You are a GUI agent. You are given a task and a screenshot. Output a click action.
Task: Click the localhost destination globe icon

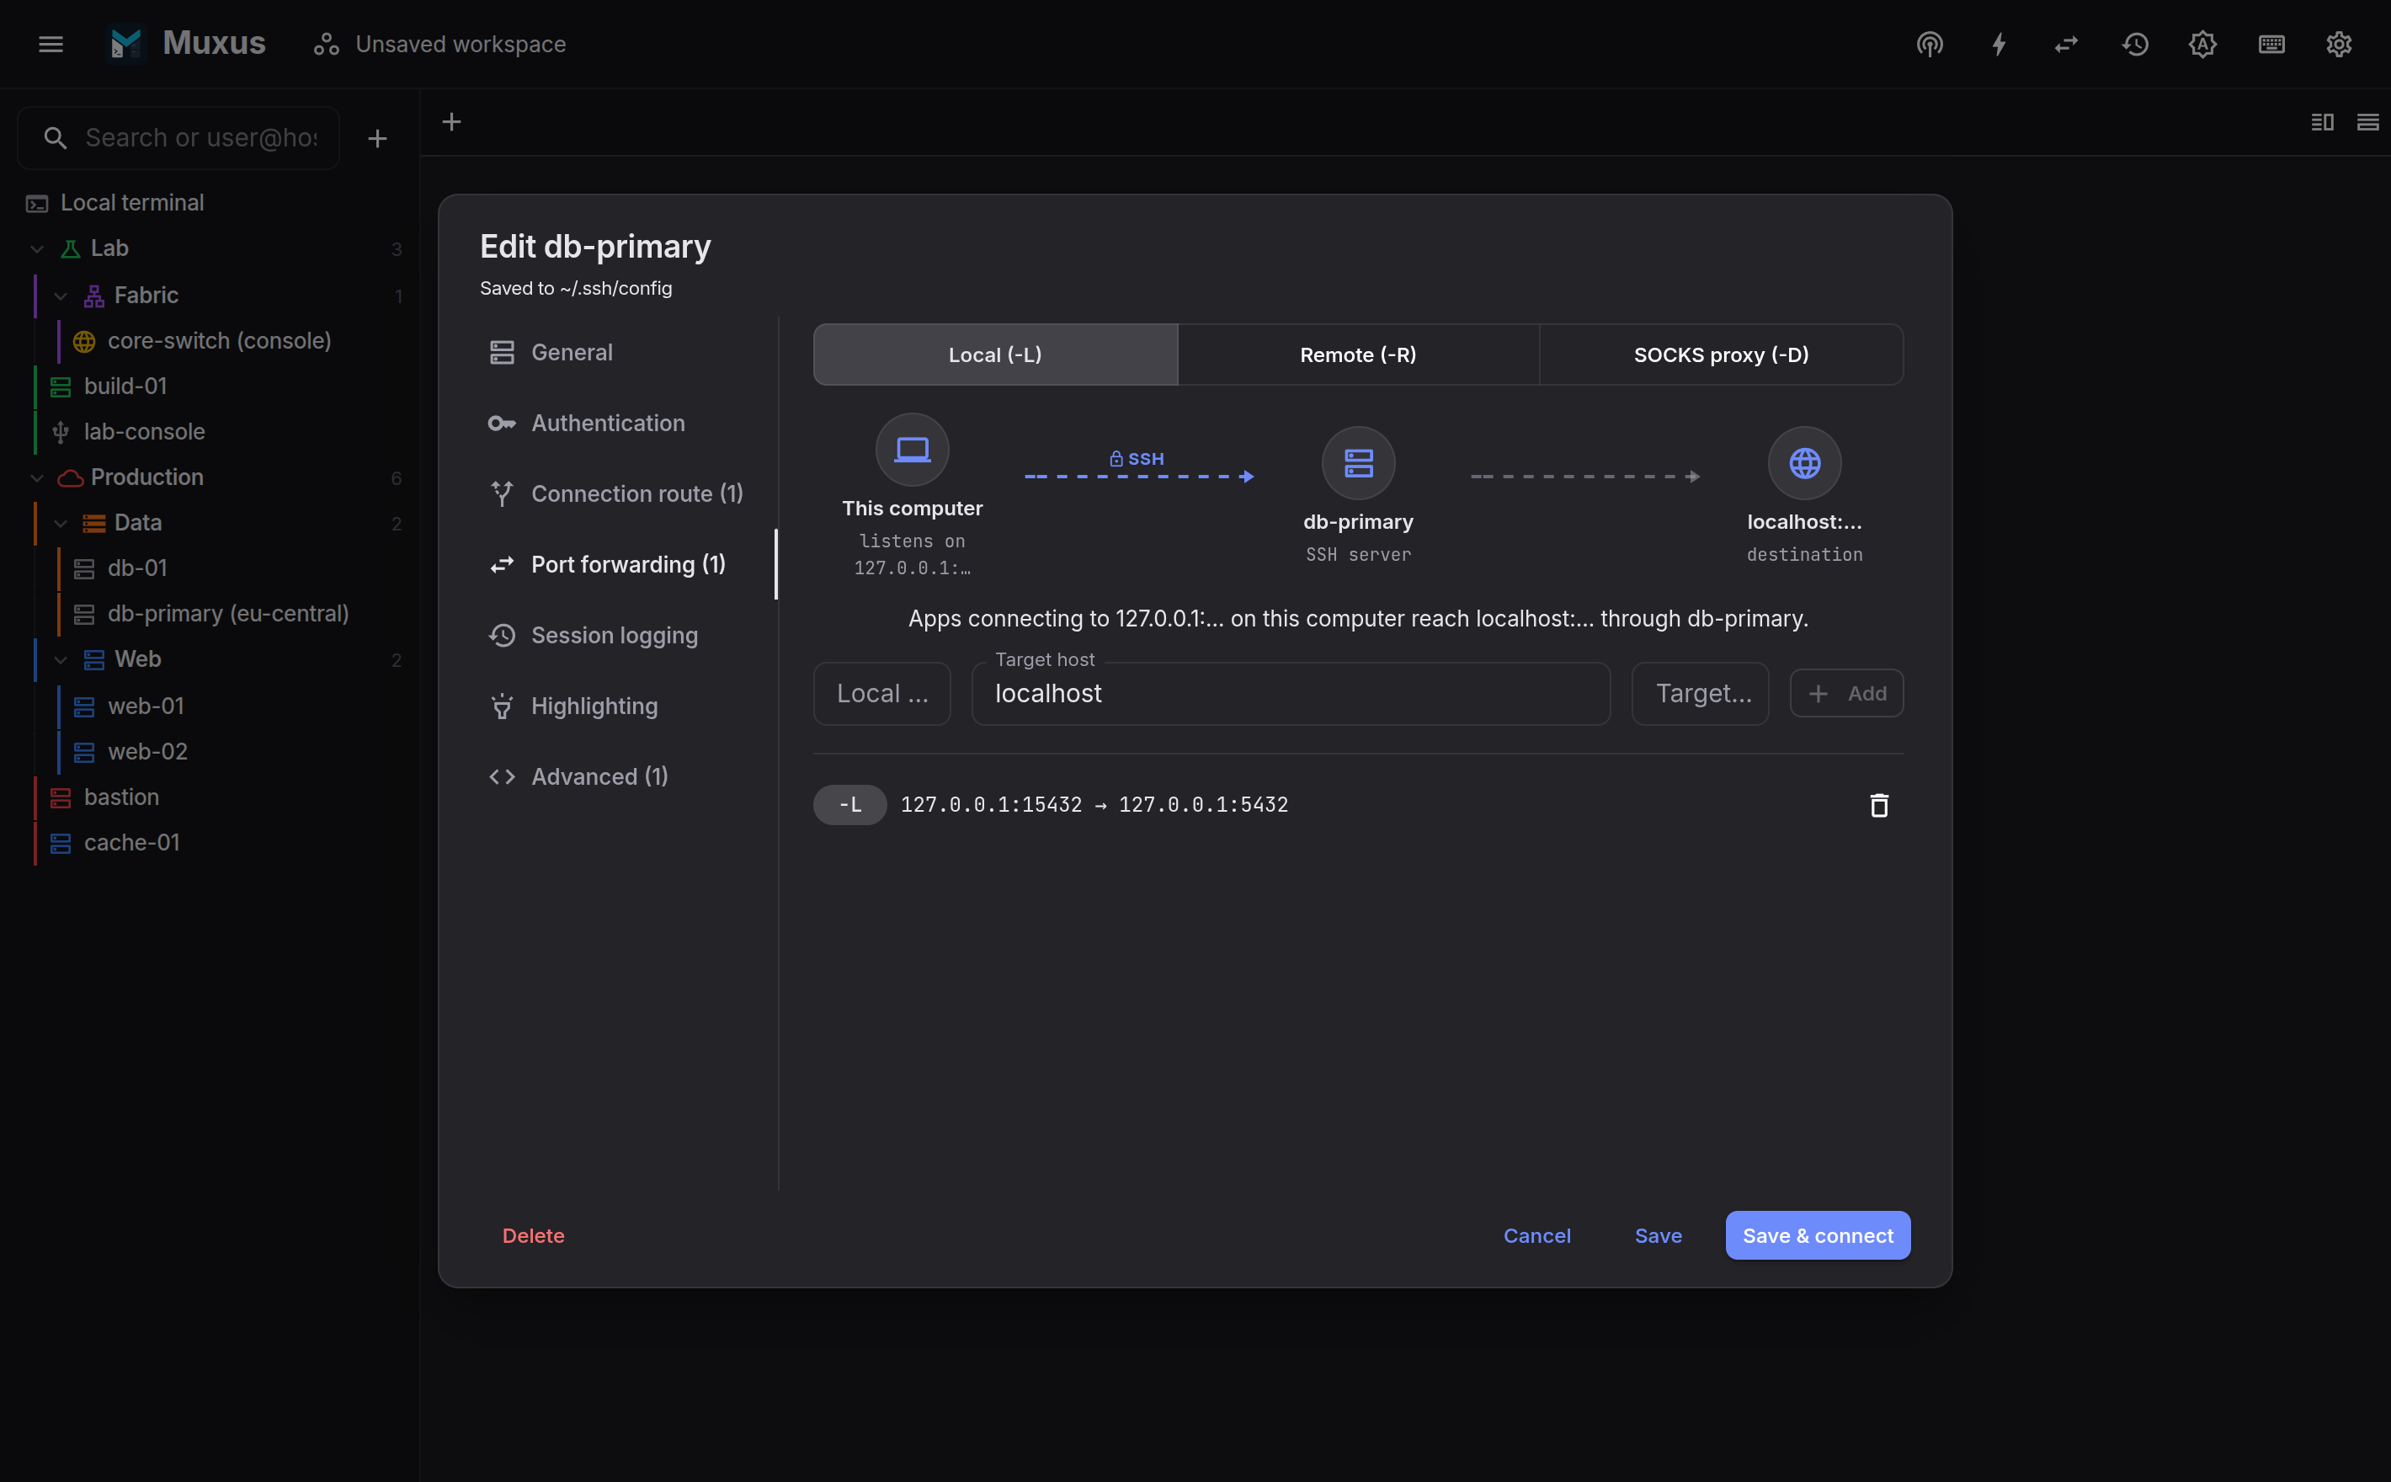tap(1804, 462)
